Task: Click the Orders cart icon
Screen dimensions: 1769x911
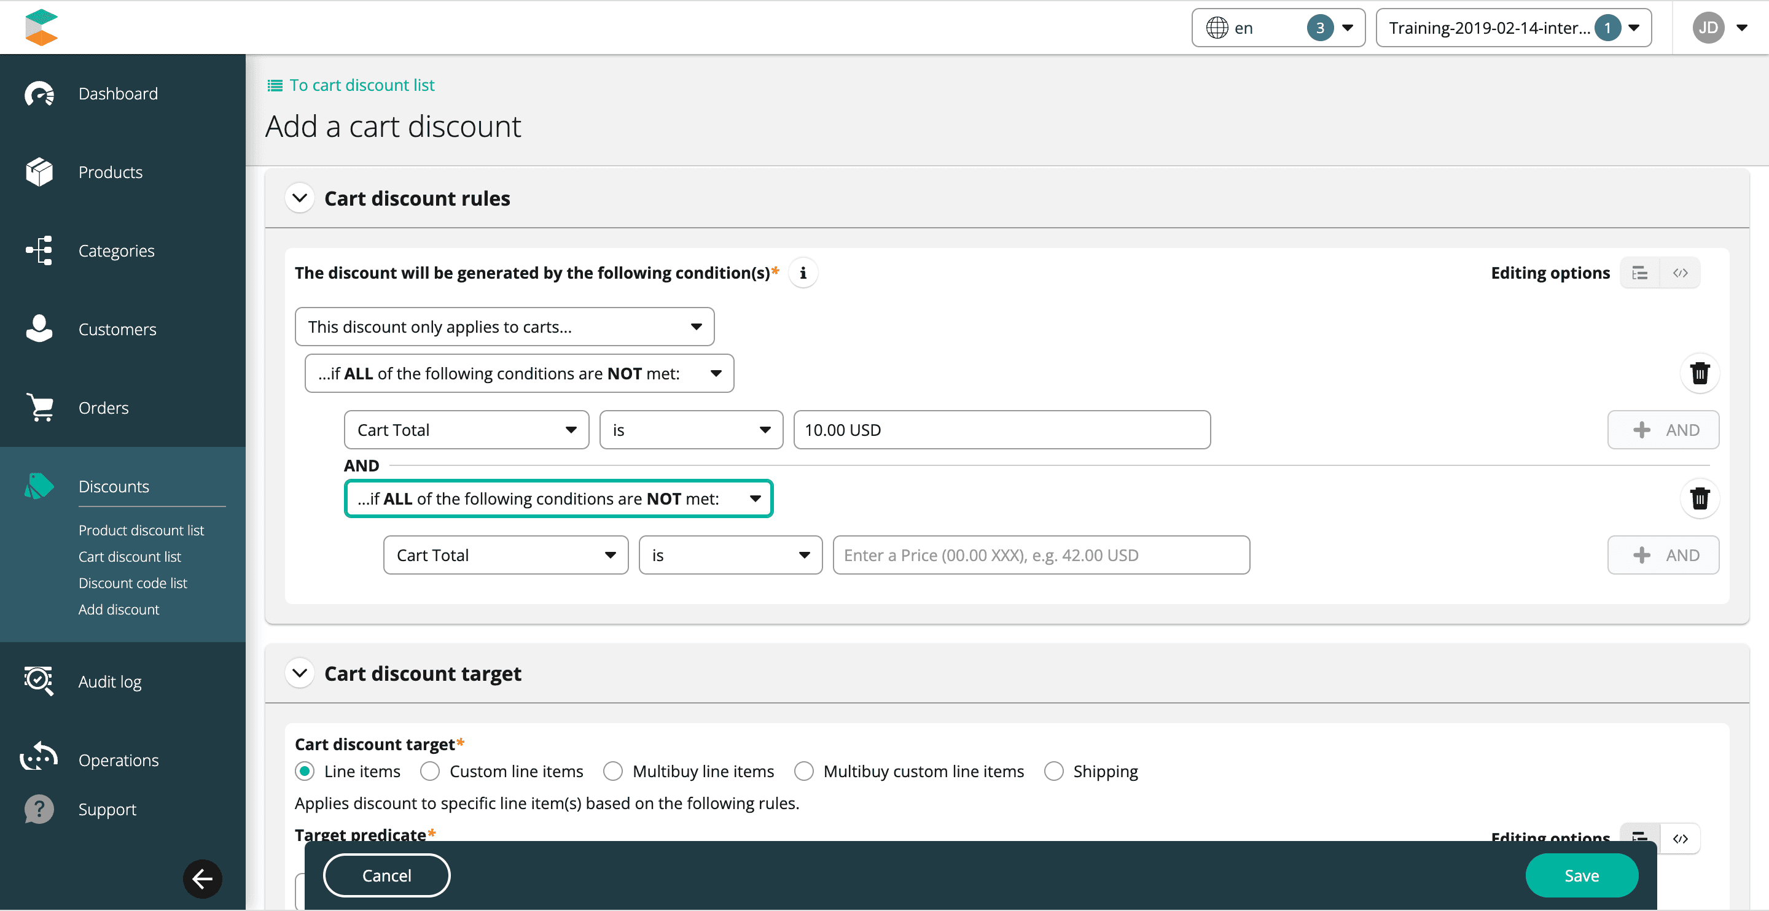Action: point(40,407)
